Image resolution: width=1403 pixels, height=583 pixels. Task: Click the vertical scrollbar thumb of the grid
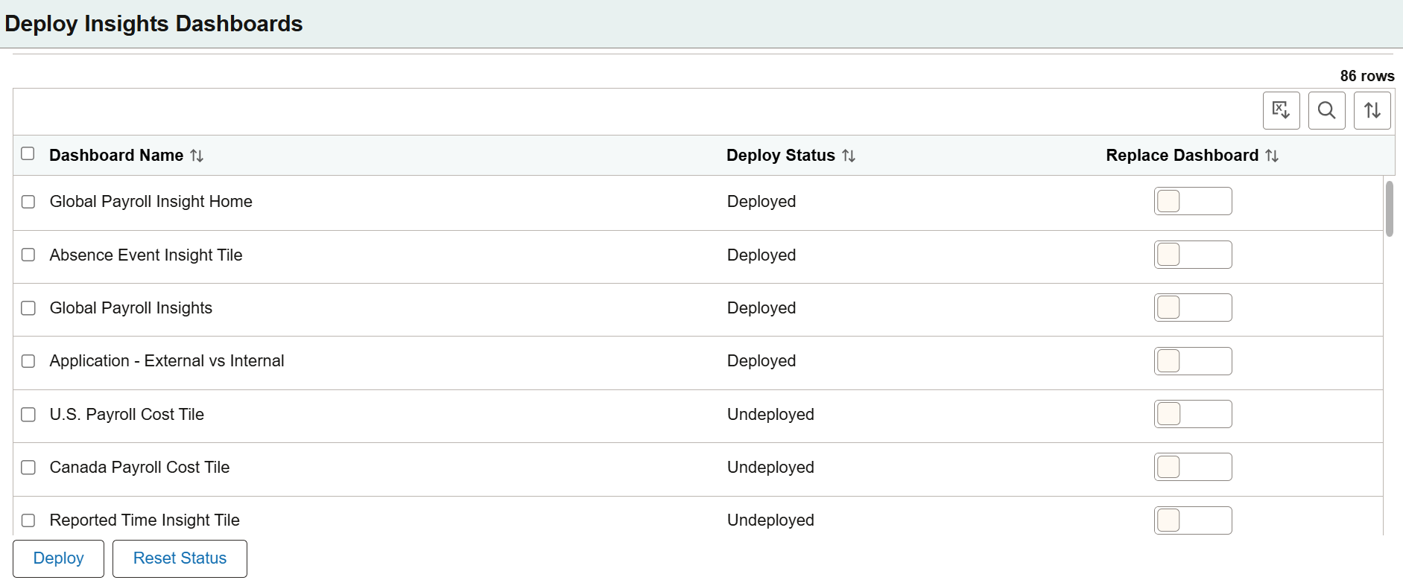[1389, 208]
